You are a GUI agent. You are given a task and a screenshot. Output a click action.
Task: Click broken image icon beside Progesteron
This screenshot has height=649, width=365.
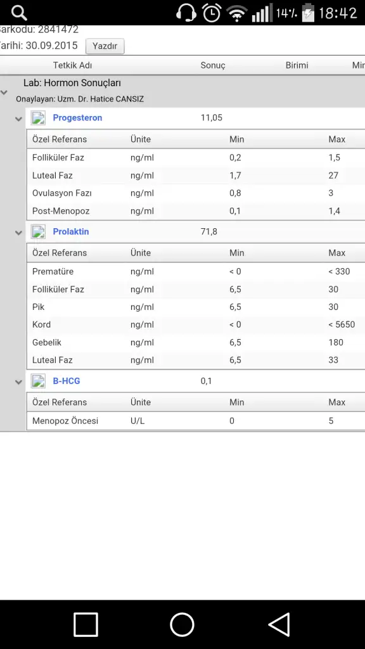click(x=39, y=118)
